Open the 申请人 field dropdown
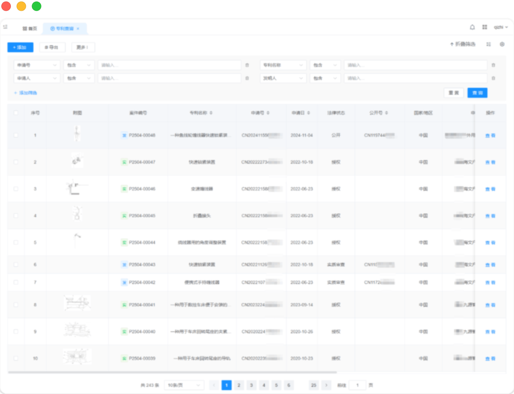 click(37, 78)
